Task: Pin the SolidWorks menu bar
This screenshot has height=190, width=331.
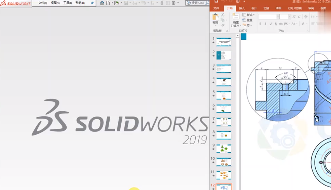Action: pos(92,3)
